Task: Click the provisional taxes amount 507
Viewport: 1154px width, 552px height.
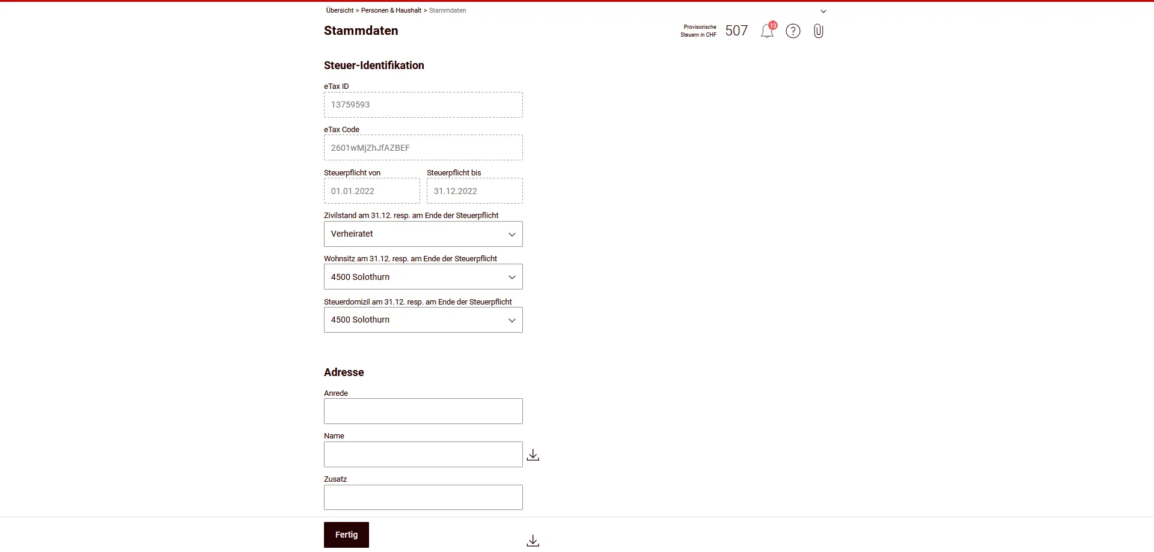Action: click(x=736, y=31)
